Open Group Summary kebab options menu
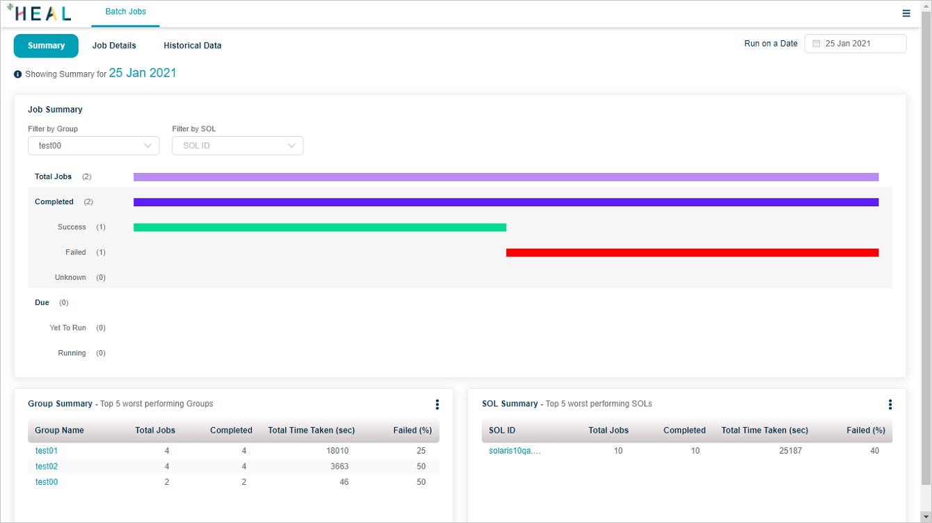This screenshot has width=932, height=523. coord(437,404)
